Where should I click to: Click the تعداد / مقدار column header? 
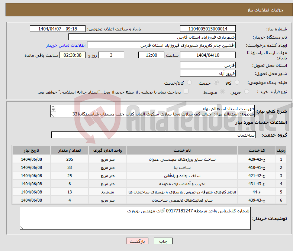point(70,150)
